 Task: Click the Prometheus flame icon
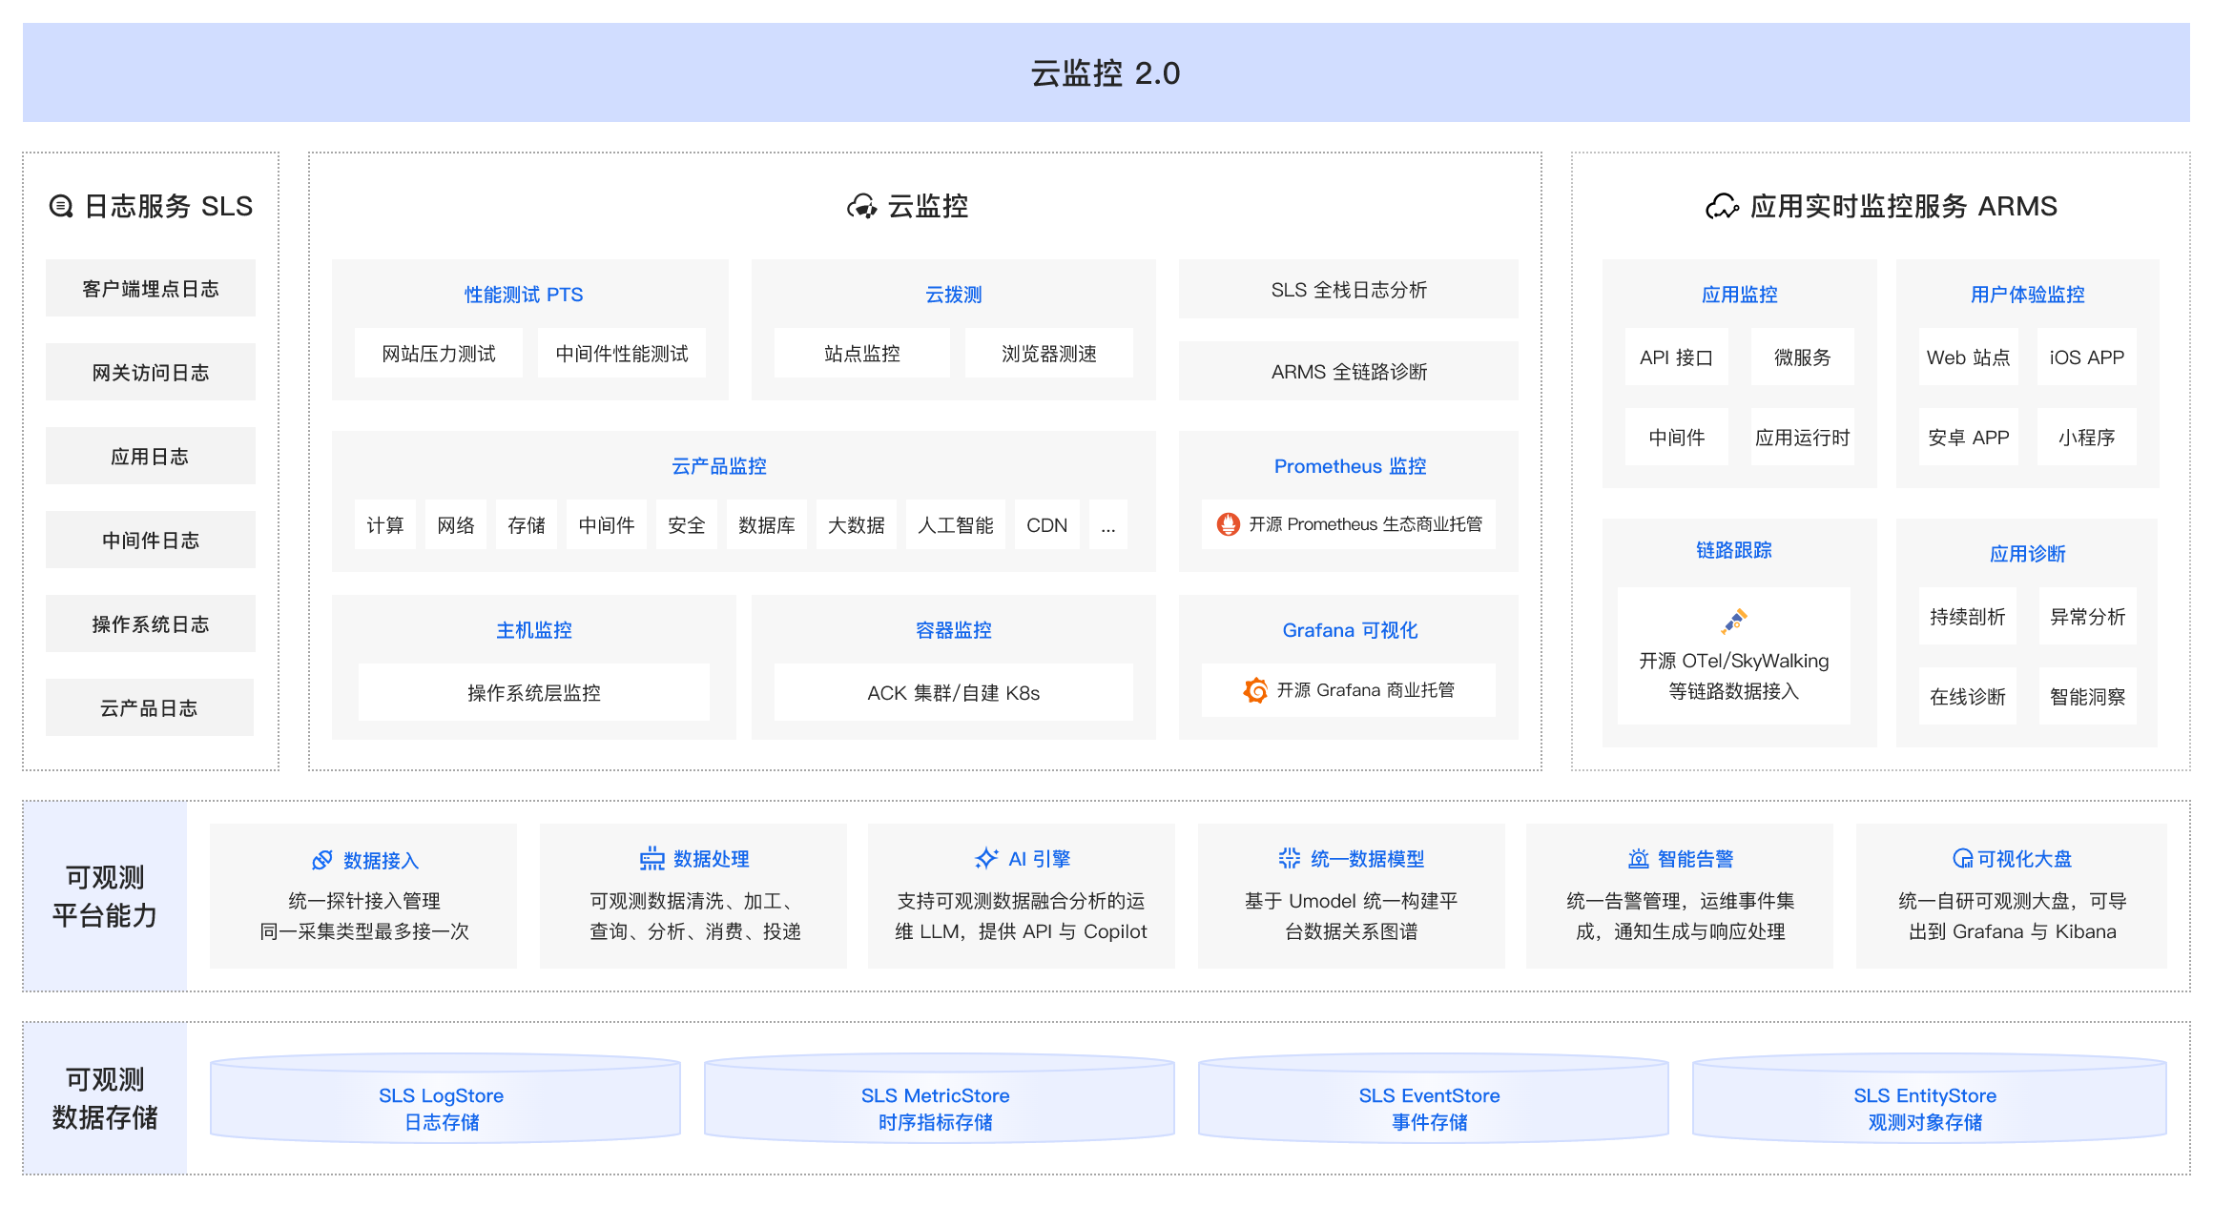coord(1229,524)
